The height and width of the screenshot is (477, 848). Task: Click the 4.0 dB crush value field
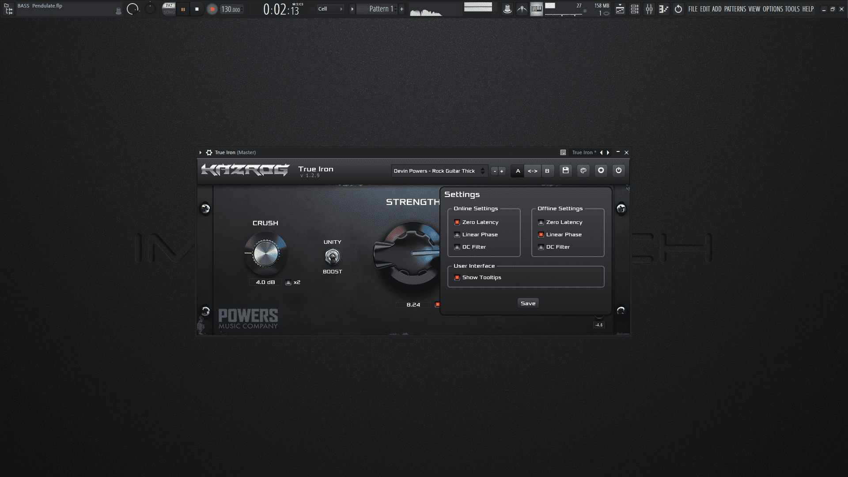pos(265,282)
